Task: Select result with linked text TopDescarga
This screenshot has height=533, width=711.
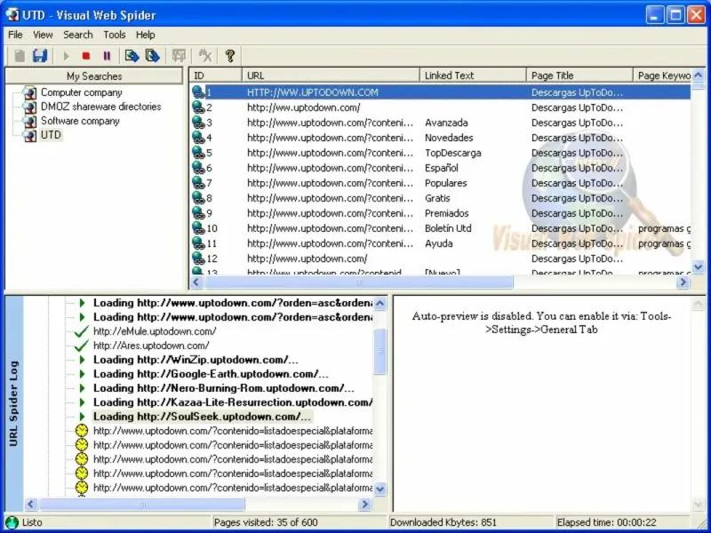Action: point(440,153)
